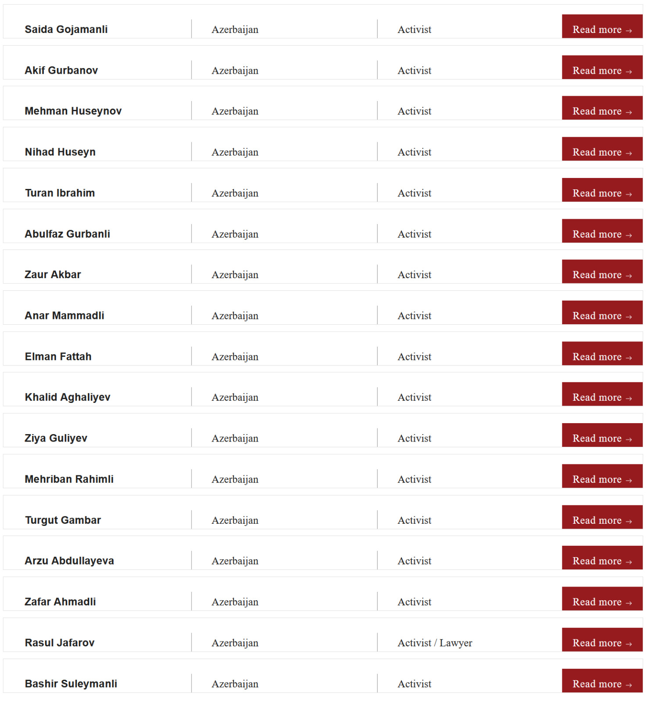Viewport: 655px width, 703px height.
Task: Click Read more beside Mehman Huseynov
Action: pos(601,109)
